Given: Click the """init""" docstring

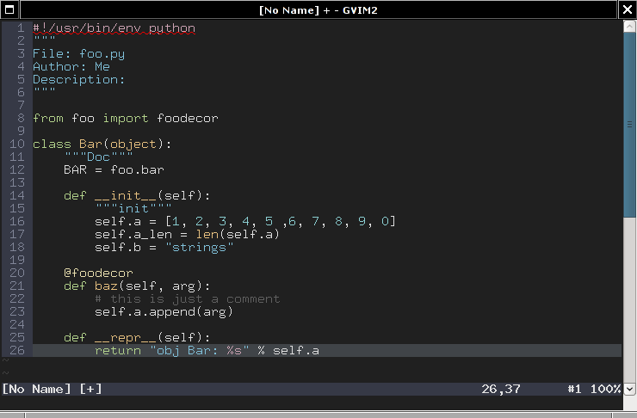Looking at the screenshot, I should [133, 208].
